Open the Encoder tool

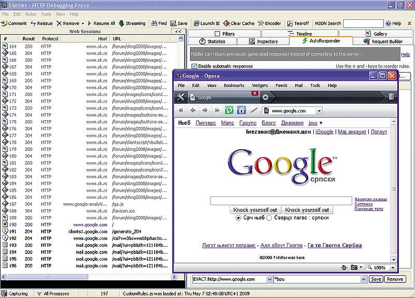pyautogui.click(x=269, y=23)
